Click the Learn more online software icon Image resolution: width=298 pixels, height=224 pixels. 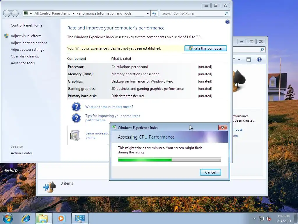coord(75,135)
